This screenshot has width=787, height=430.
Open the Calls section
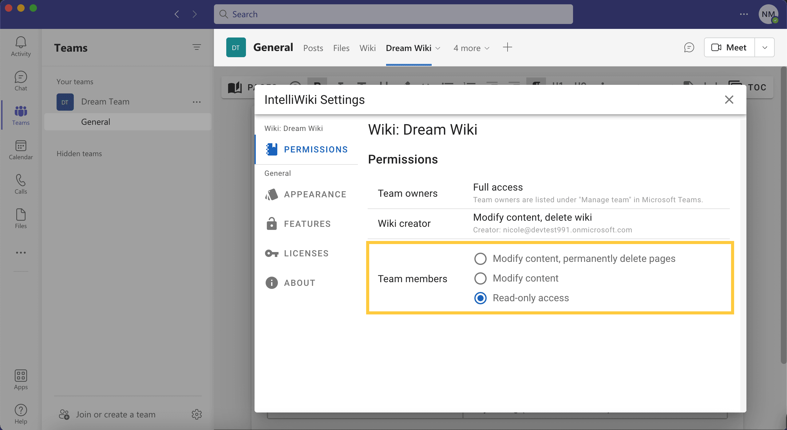coord(21,184)
